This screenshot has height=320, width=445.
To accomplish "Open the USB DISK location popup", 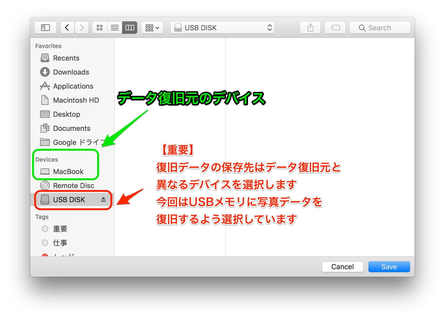I will click(x=222, y=28).
